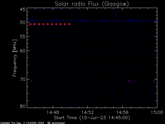
Task: Select the 14:52 time label
Action: click(x=88, y=112)
